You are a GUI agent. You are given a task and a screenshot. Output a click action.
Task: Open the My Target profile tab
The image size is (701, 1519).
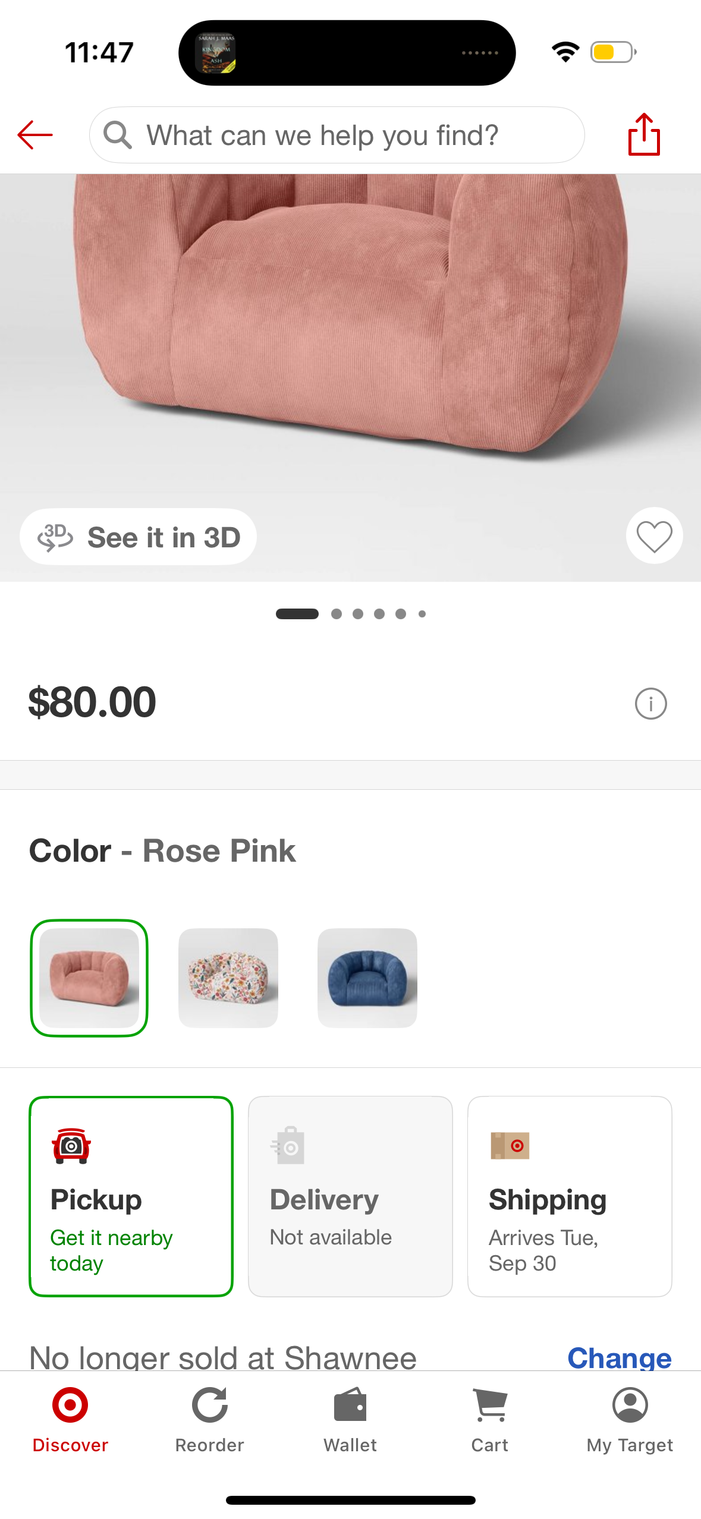pos(630,1419)
